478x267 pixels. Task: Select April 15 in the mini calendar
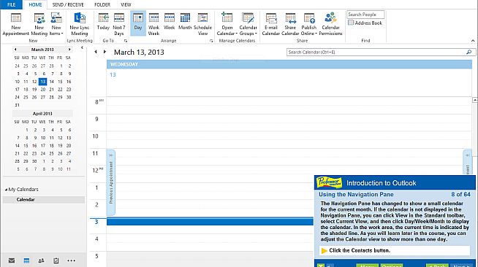26,146
